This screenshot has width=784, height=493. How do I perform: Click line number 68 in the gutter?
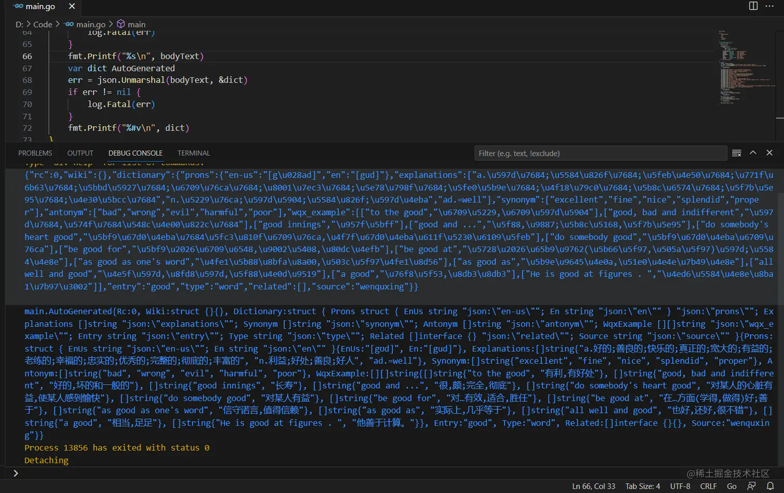pyautogui.click(x=27, y=80)
